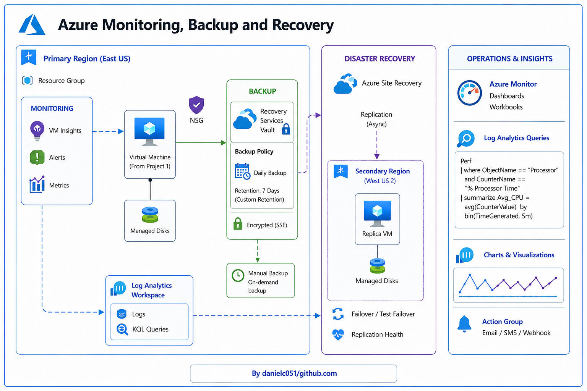Click the Log Analytics Queries heading
This screenshot has width=587, height=391.
point(516,138)
